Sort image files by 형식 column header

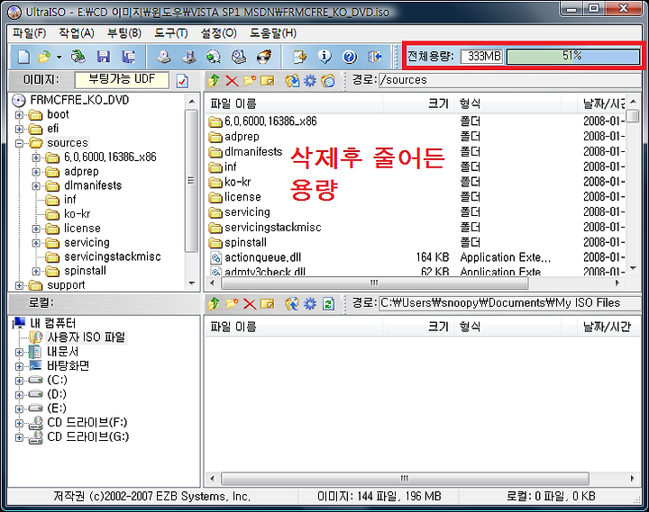pos(507,103)
